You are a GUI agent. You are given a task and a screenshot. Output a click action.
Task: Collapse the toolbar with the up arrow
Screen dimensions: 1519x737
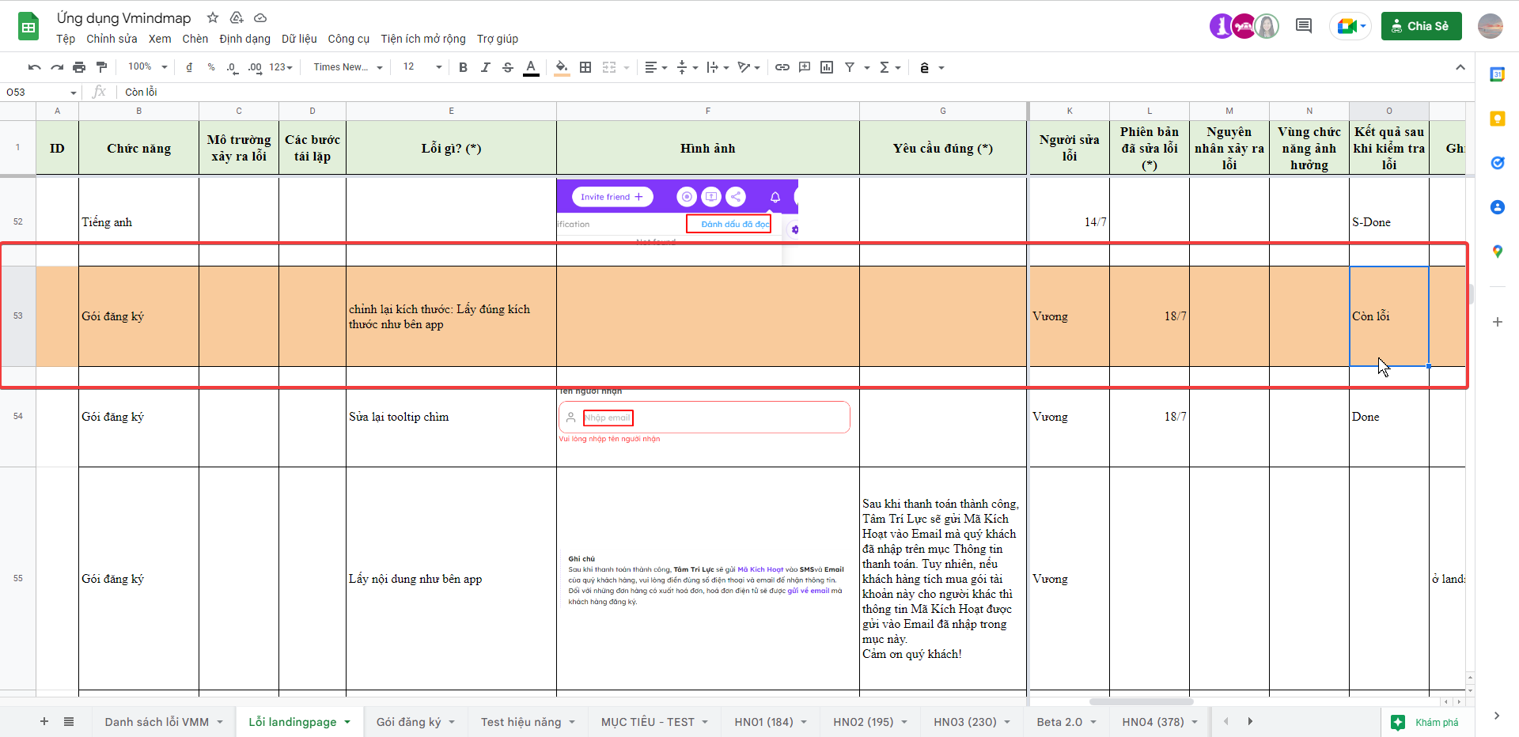point(1460,67)
